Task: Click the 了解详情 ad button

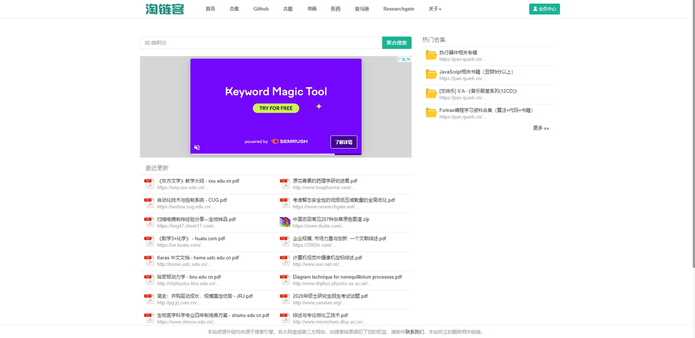Action: [x=344, y=142]
